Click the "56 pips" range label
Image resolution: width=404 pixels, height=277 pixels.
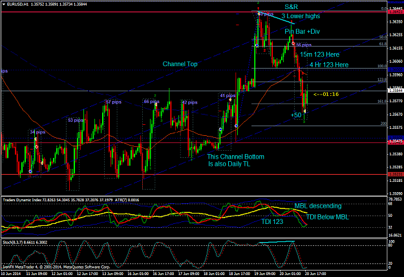304,45
